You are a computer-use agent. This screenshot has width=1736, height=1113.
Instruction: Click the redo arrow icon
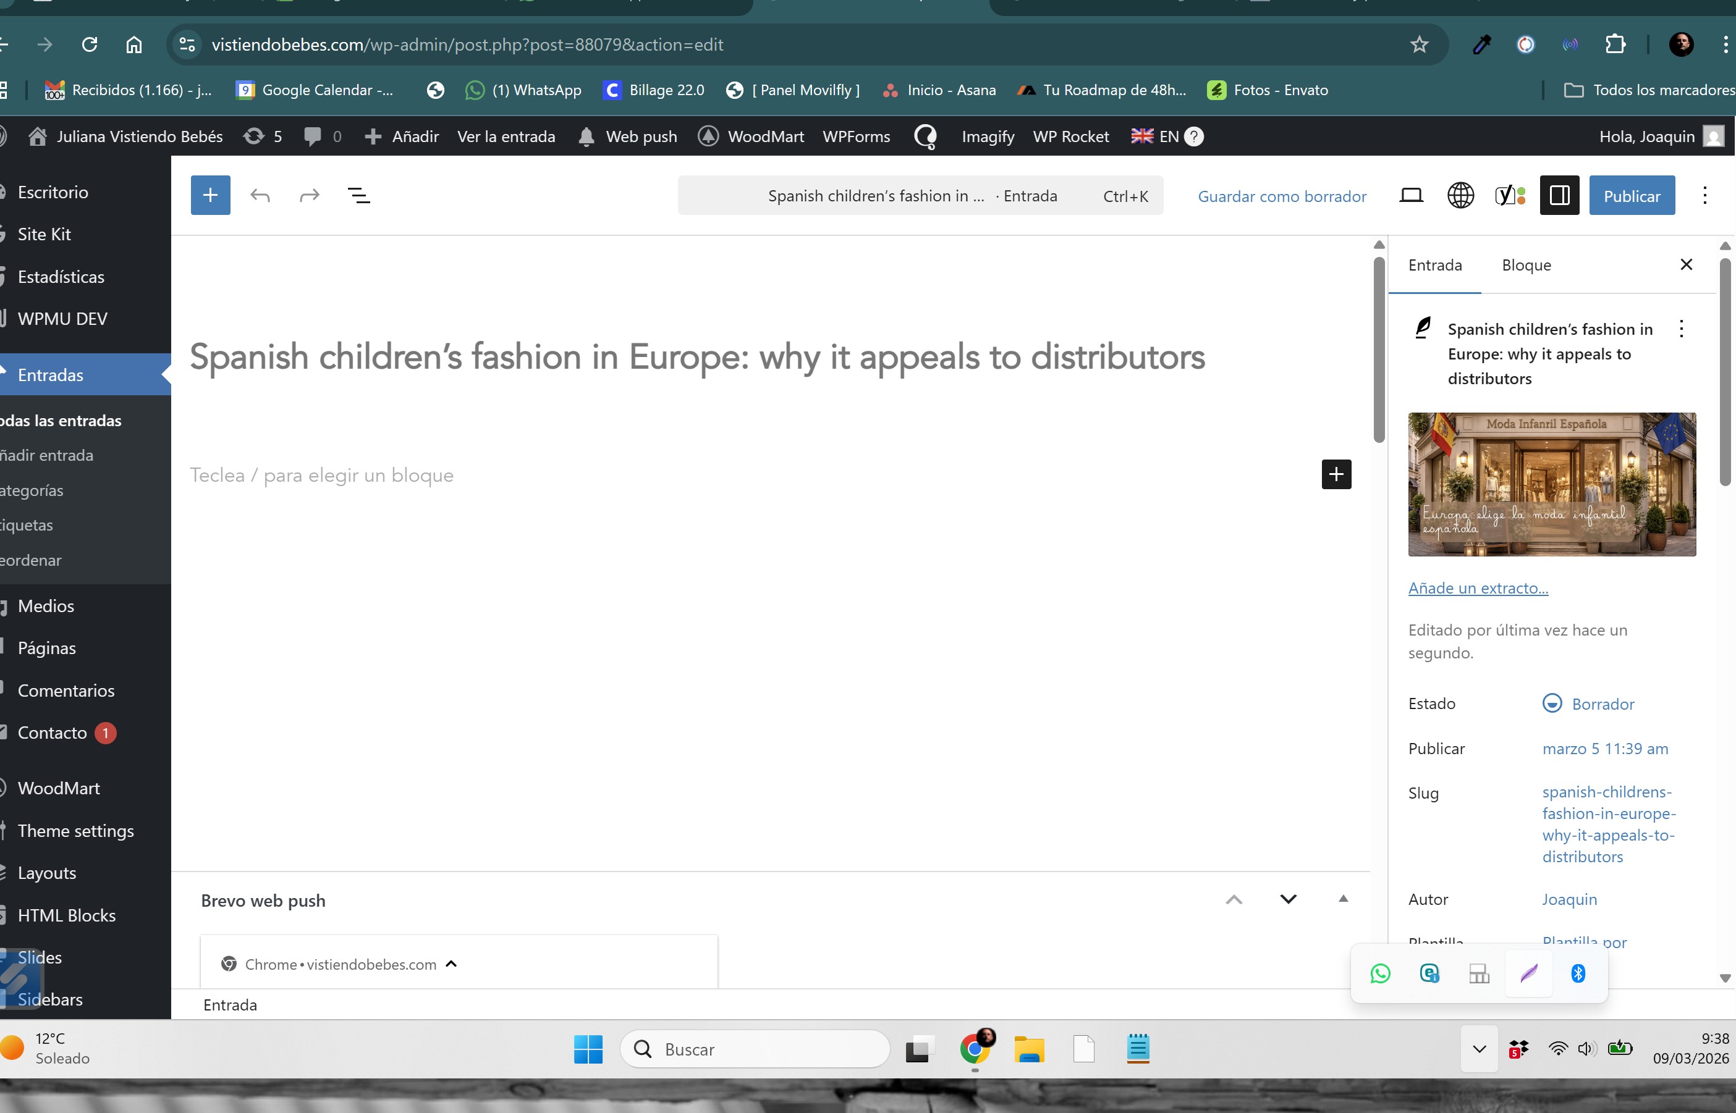[x=310, y=195]
